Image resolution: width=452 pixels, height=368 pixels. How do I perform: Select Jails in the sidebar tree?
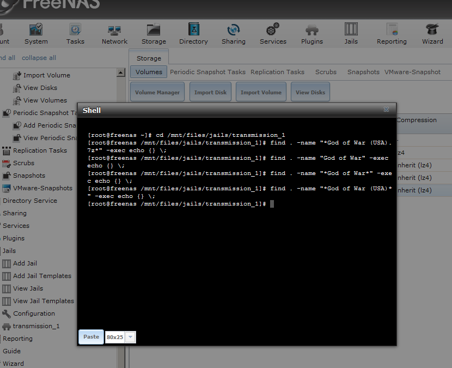(x=9, y=251)
